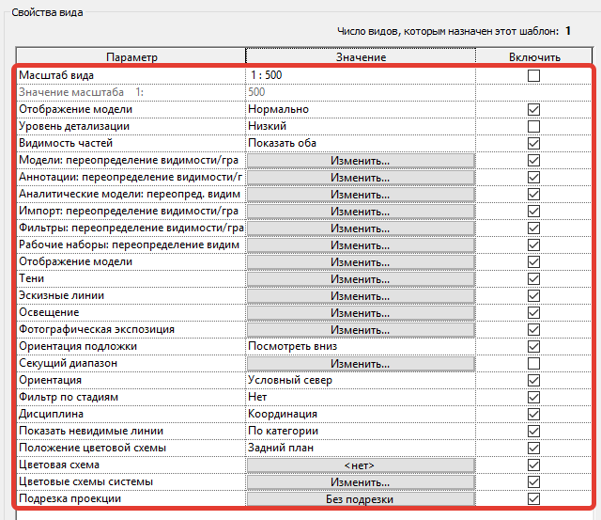
Task: Tick the Include checkbox for Уровень детализации
Action: point(533,126)
